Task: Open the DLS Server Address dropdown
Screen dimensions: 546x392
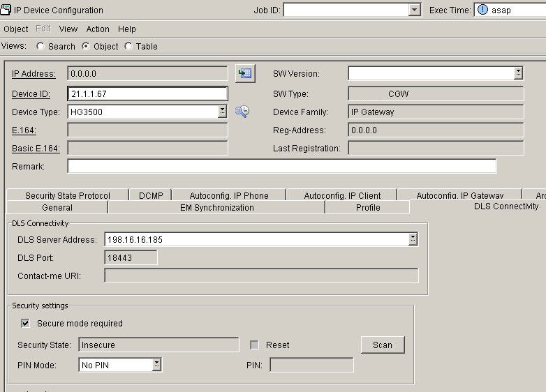Action: [413, 239]
